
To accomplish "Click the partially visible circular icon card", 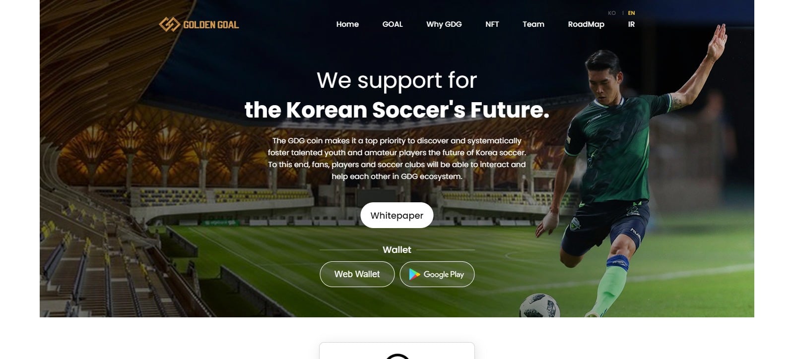I will coord(397,351).
